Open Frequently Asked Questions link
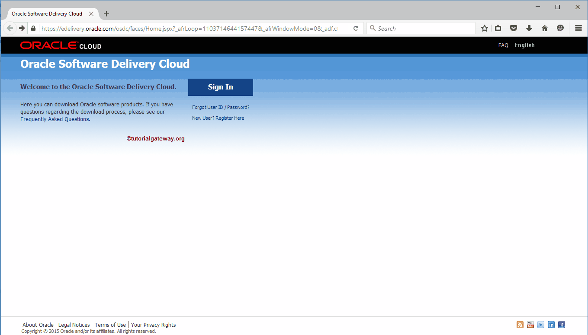 tap(55, 119)
